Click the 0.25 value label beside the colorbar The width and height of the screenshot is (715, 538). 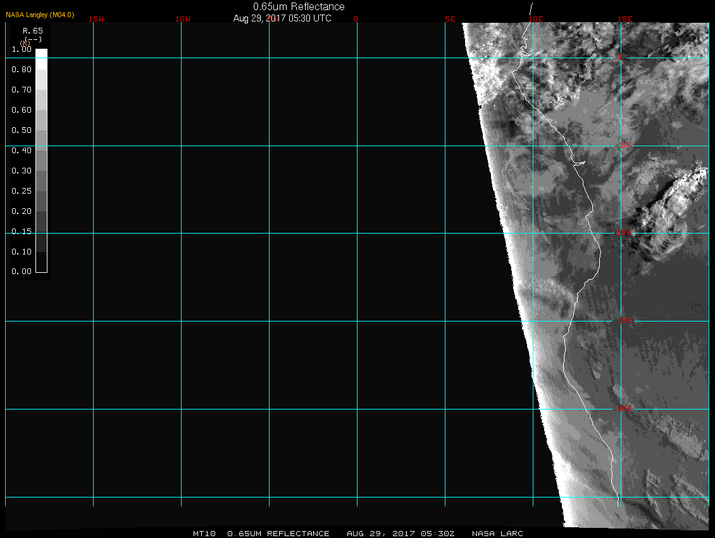[22, 191]
